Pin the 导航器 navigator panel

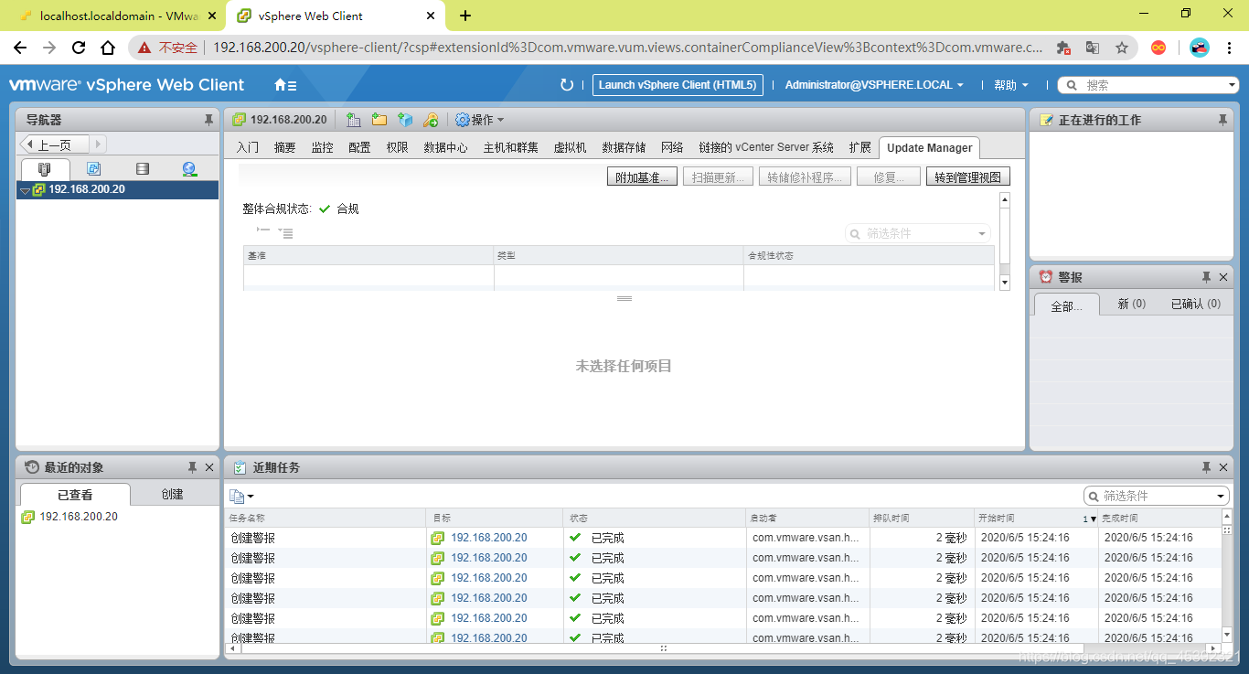tap(208, 120)
